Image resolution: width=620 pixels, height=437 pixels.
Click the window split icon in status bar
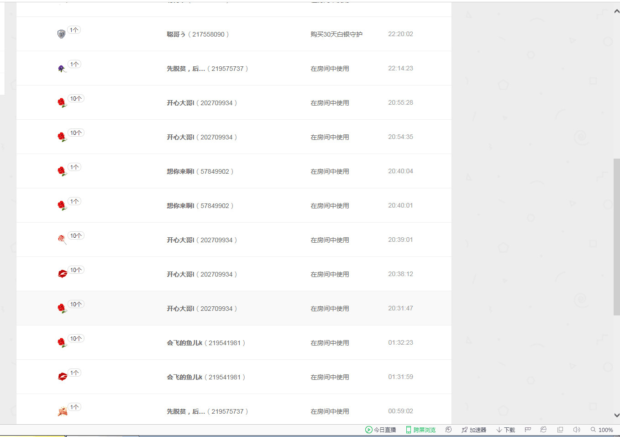(x=560, y=430)
